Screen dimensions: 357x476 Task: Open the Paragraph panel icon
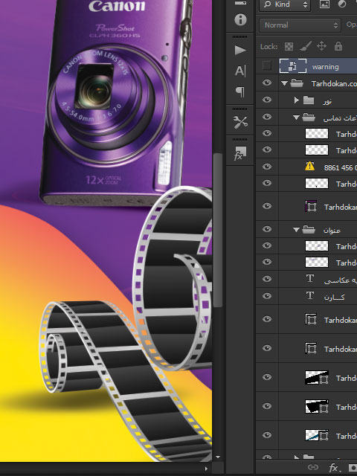(x=240, y=91)
